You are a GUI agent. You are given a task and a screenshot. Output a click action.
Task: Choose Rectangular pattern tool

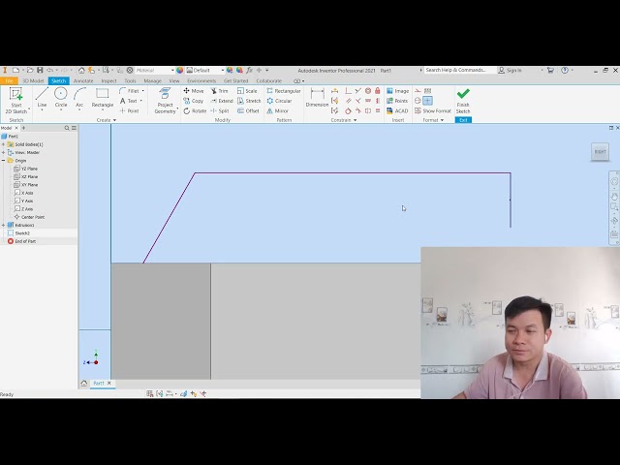(x=284, y=91)
